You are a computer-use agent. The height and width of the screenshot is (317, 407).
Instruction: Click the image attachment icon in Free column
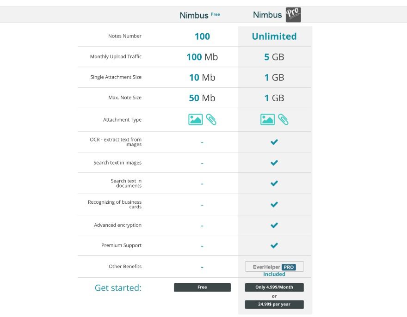(x=196, y=120)
